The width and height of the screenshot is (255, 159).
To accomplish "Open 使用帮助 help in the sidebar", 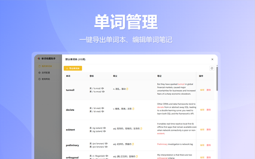I will click(44, 79).
